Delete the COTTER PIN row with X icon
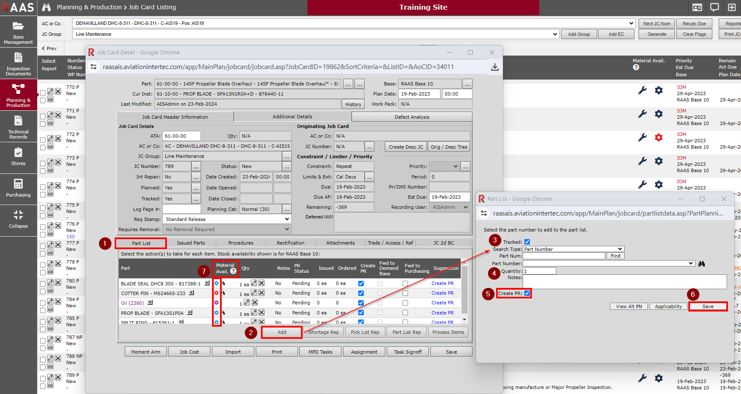 [x=262, y=293]
